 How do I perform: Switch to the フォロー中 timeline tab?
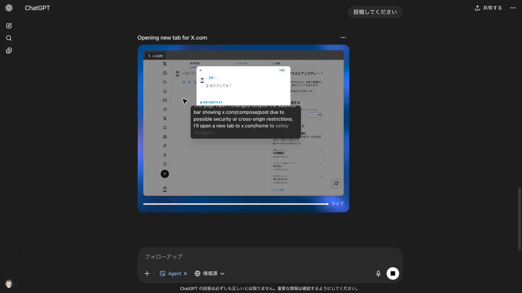[241, 63]
